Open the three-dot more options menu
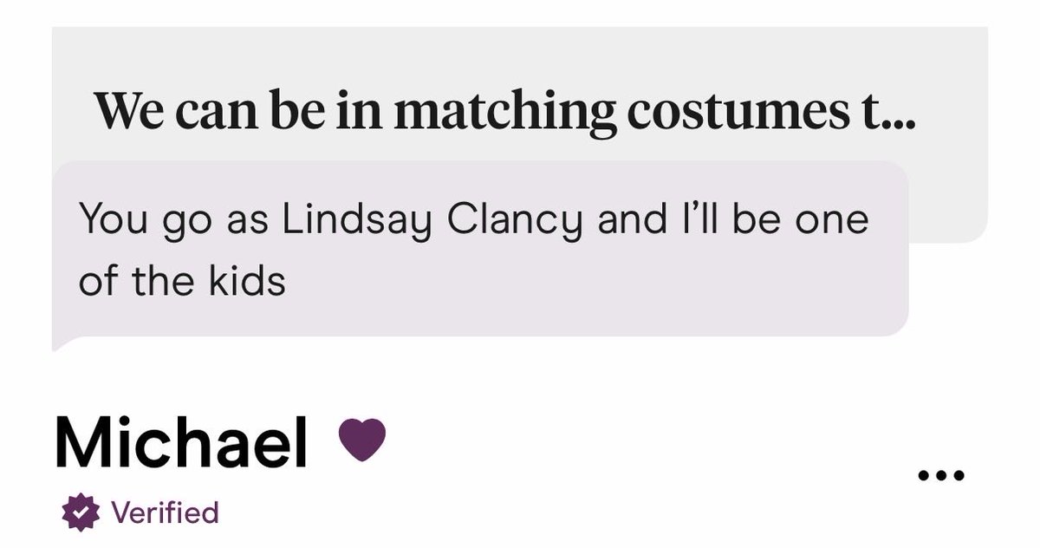The image size is (1040, 548). coord(940,475)
